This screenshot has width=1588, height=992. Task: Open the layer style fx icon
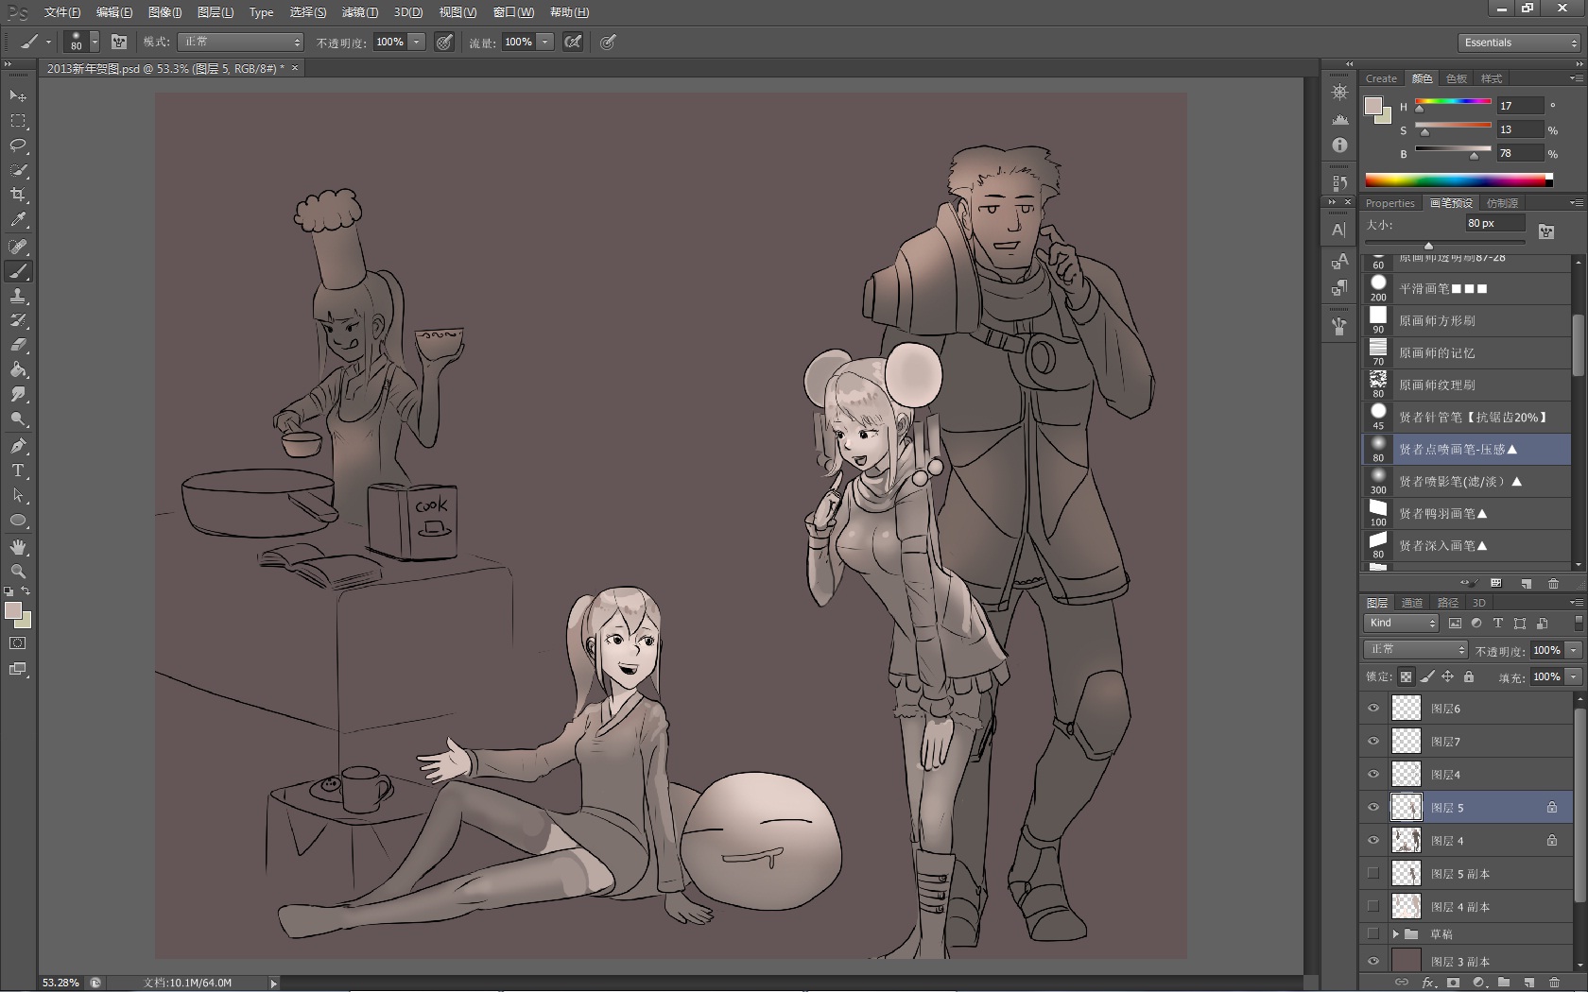coord(1429,983)
